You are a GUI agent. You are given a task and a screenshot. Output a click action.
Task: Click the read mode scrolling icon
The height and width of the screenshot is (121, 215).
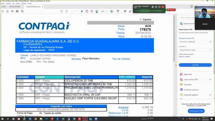[x=118, y=11]
